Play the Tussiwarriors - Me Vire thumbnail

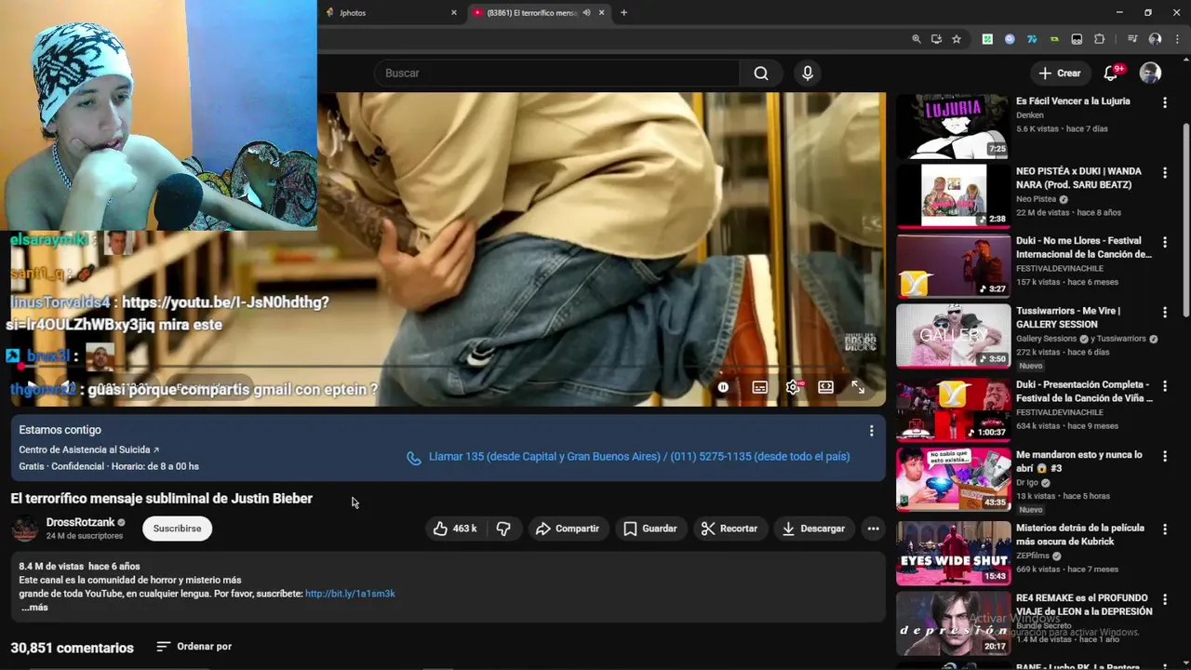click(x=953, y=336)
